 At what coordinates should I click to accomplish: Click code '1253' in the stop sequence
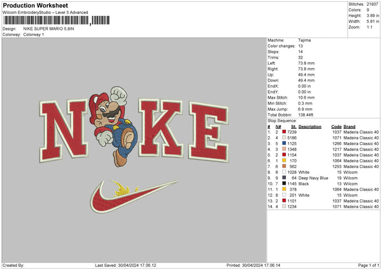[337, 166]
